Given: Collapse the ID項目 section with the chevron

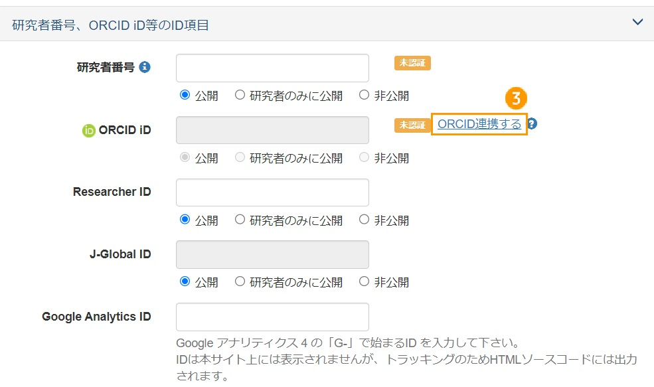Looking at the screenshot, I should pyautogui.click(x=637, y=21).
